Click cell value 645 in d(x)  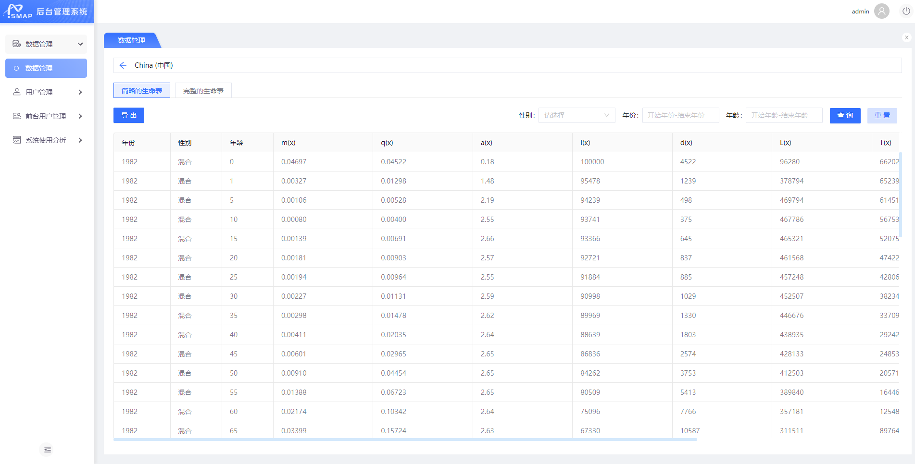coord(686,239)
